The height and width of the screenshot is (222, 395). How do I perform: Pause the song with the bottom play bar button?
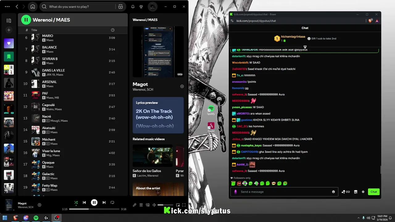(x=94, y=203)
